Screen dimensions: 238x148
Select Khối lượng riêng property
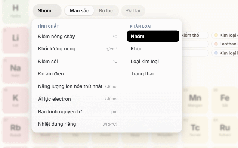(x=78, y=49)
